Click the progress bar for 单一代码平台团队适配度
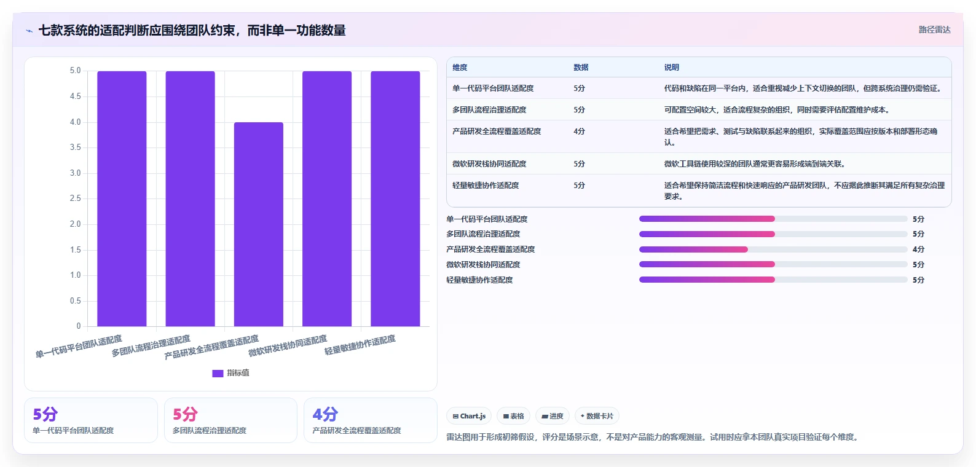Image resolution: width=976 pixels, height=467 pixels. click(773, 219)
